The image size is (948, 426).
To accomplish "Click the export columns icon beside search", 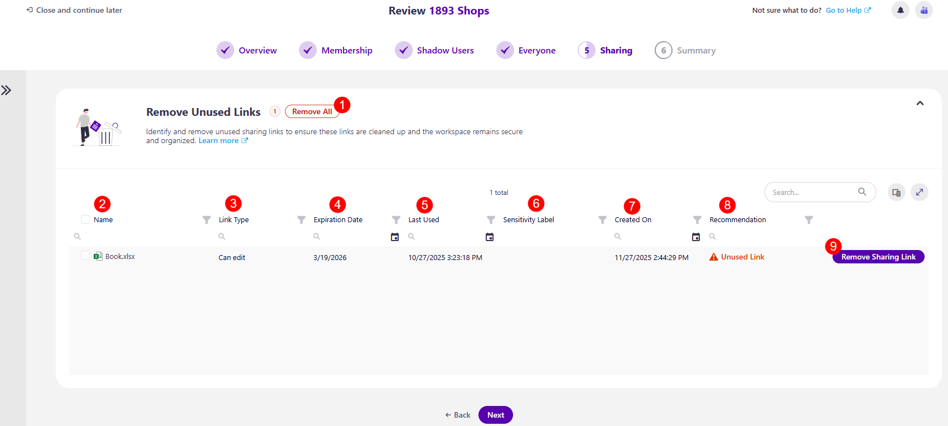I will (x=896, y=192).
